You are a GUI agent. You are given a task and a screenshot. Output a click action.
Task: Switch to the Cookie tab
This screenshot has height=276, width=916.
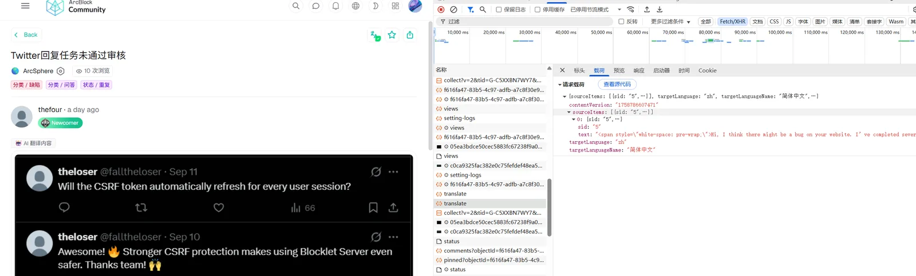(708, 71)
